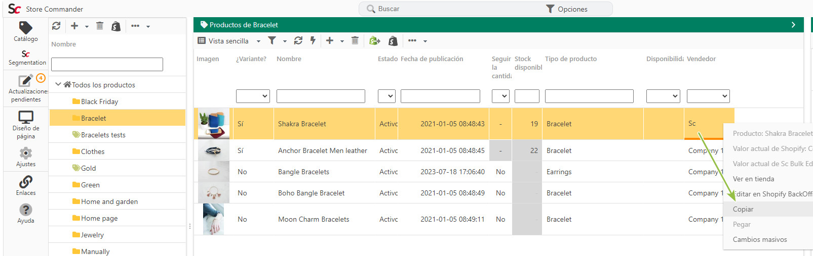The height and width of the screenshot is (256, 813).
Task: Open Actualizaciones pendientes panel
Action: click(x=26, y=87)
